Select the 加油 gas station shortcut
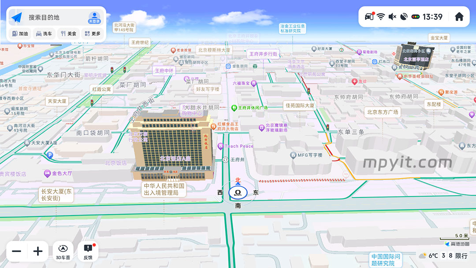 [20, 33]
